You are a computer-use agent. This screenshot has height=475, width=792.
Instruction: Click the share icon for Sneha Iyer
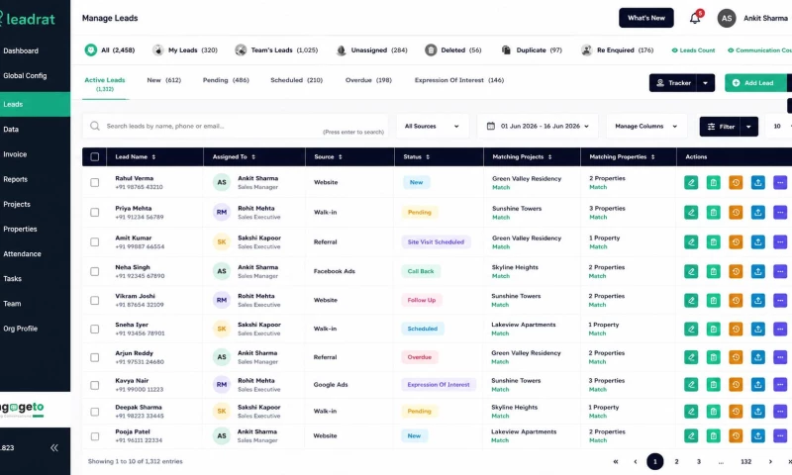758,330
